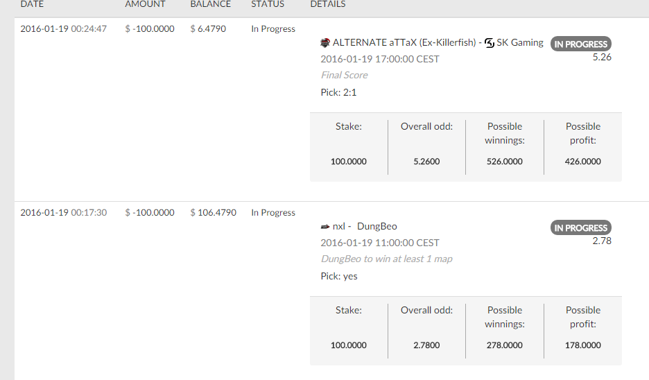Select the 2016-01-19 00:24:47 transaction date
Screen dimensions: 649x380
pos(63,28)
